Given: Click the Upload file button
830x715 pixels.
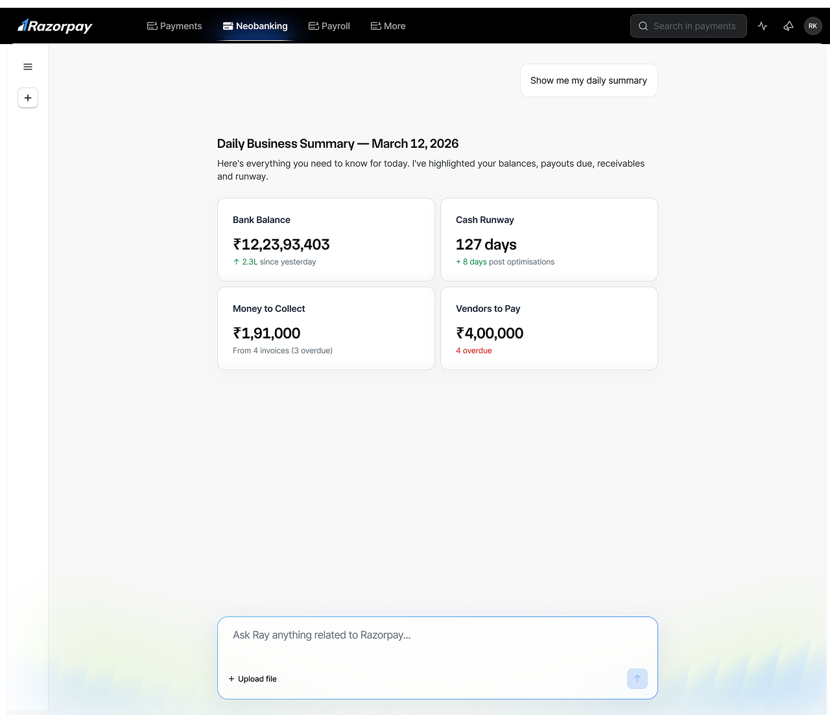Looking at the screenshot, I should (x=252, y=679).
